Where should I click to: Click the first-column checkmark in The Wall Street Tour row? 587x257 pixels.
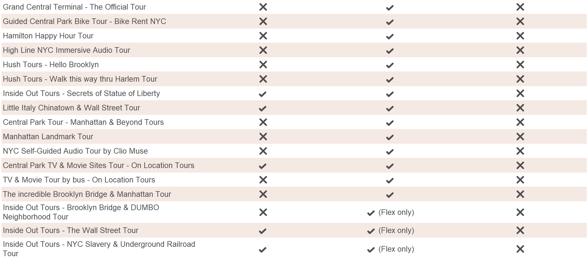pyautogui.click(x=262, y=231)
